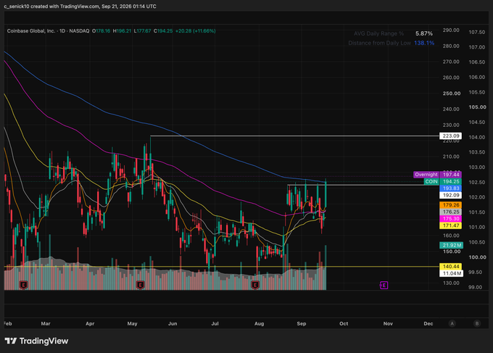Click the Jun label on the time axis
The height and width of the screenshot is (353, 493).
173,323
